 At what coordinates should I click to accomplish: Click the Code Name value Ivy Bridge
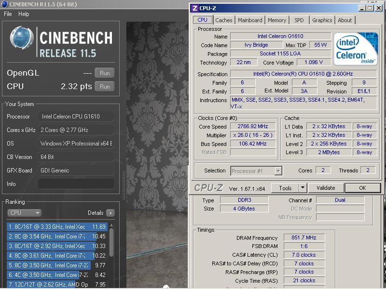tap(256, 45)
